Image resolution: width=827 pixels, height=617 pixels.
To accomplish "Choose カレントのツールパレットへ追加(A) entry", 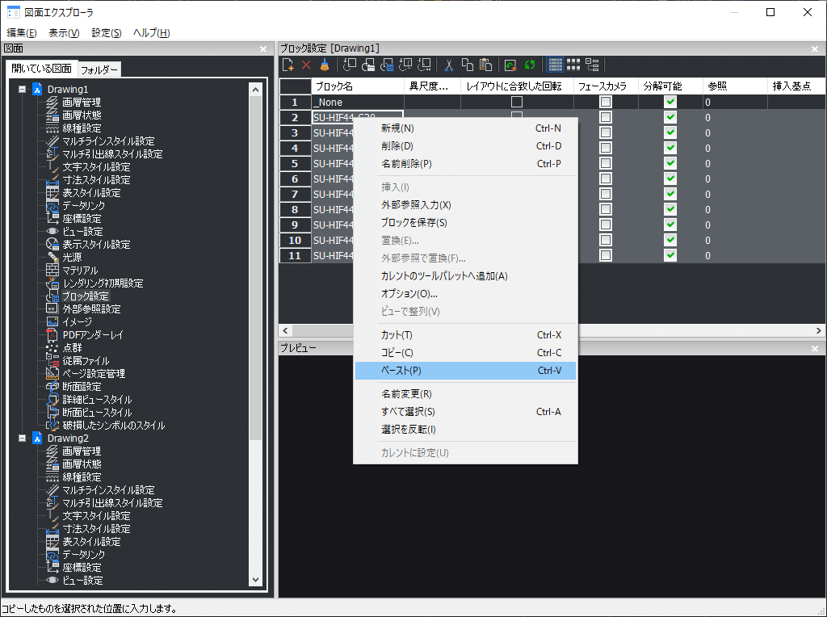I will 465,276.
